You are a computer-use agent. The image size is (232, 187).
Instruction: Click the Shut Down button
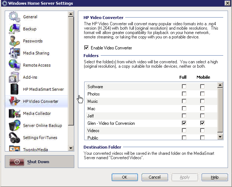(40, 161)
